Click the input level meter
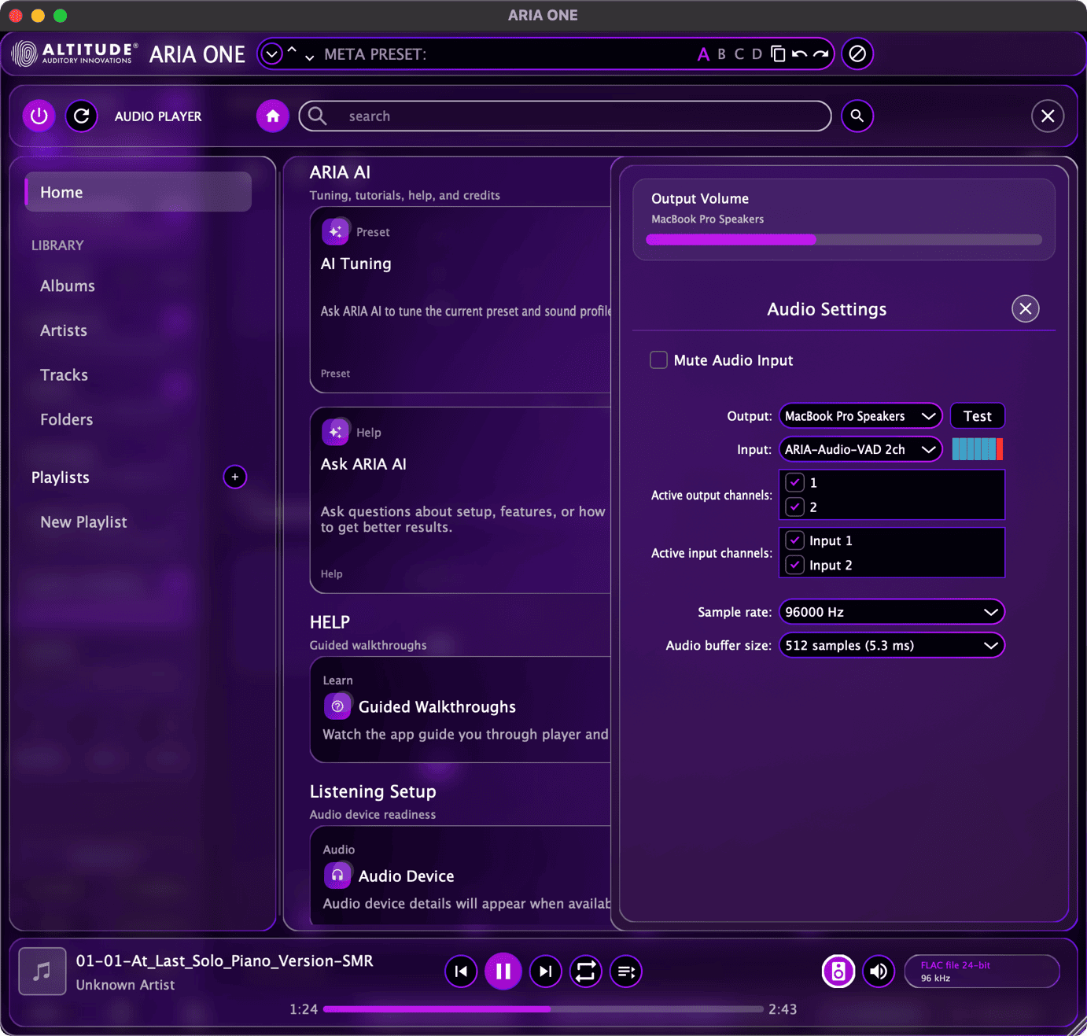The width and height of the screenshot is (1087, 1036). pos(977,449)
